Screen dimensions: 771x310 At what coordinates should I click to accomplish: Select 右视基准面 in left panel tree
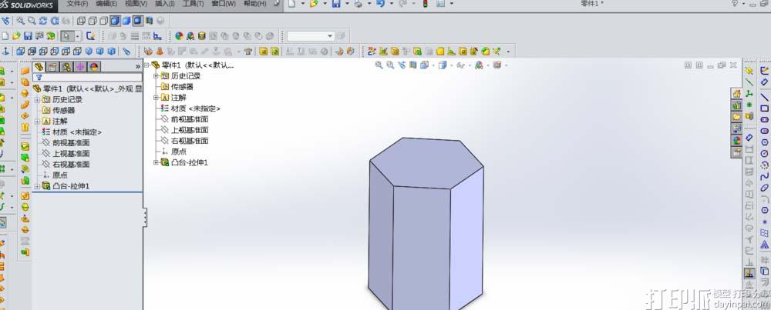coord(71,165)
